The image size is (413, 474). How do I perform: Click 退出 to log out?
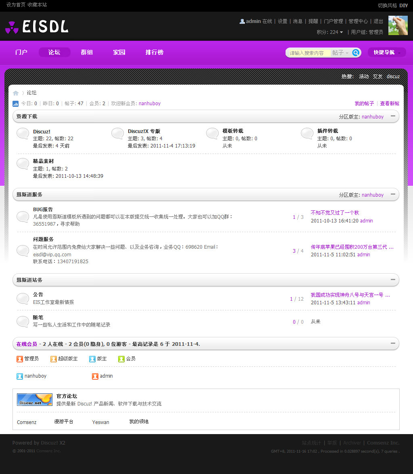[x=378, y=21]
